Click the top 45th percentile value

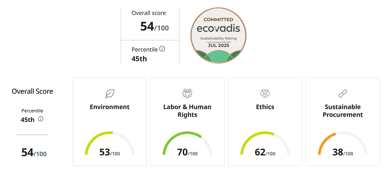pos(139,59)
